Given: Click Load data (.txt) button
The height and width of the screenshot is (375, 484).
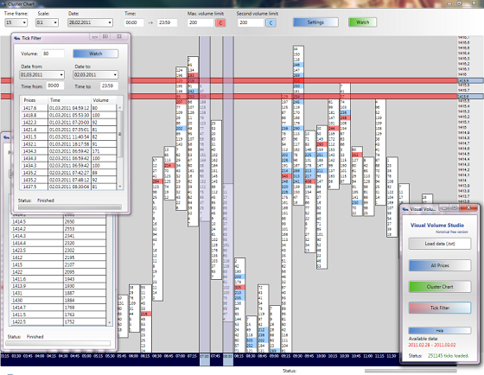Looking at the screenshot, I should tap(440, 244).
